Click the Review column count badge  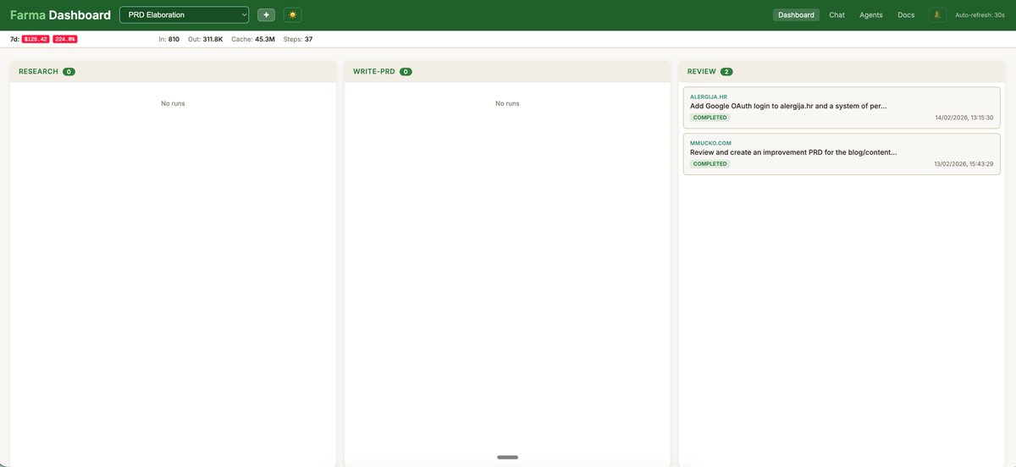pos(726,72)
